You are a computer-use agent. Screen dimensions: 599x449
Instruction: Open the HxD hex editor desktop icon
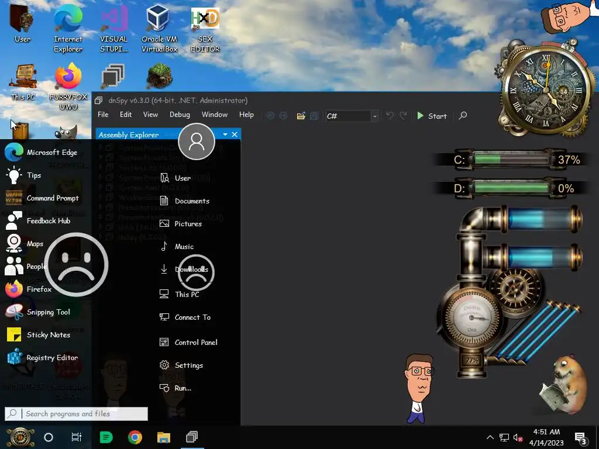205,29
